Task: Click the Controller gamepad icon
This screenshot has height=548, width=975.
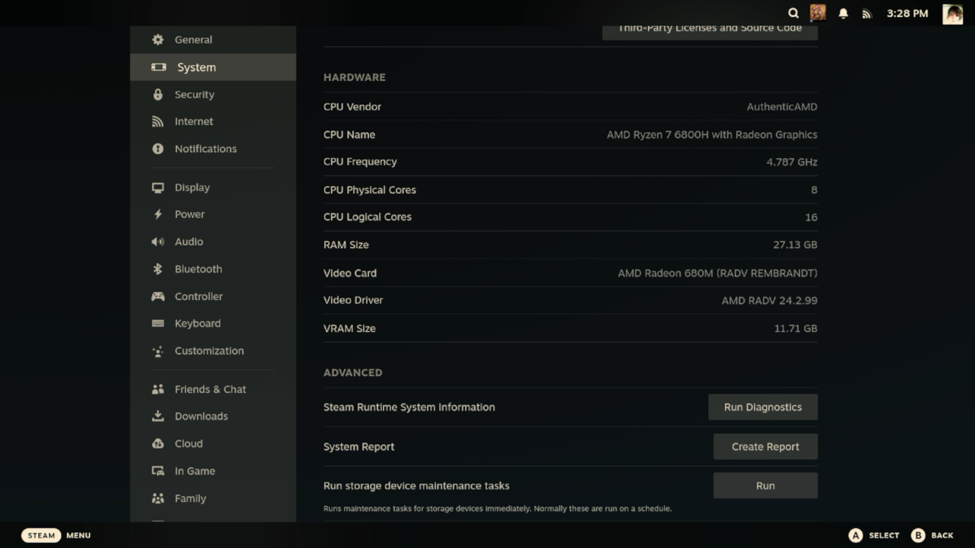Action: [158, 296]
